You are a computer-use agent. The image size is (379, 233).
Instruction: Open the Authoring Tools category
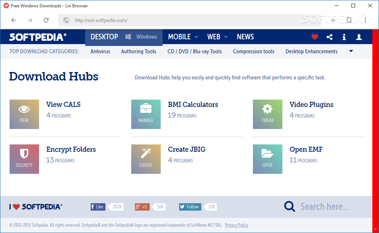(139, 51)
